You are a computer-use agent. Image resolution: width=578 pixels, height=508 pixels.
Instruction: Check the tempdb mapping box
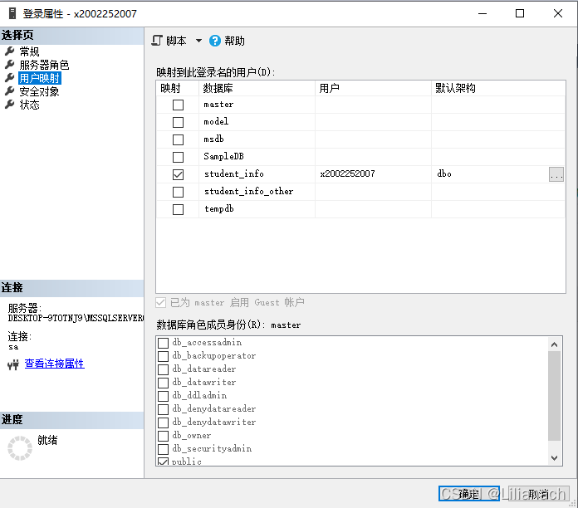178,210
